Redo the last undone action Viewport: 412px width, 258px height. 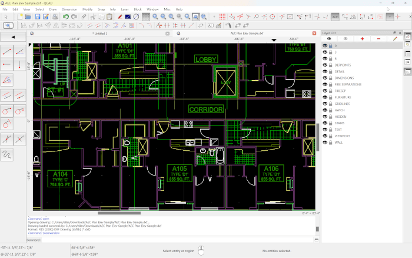74,17
